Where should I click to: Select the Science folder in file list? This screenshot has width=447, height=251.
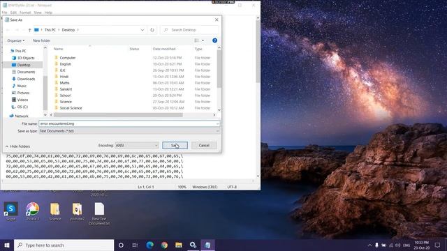[x=66, y=102]
